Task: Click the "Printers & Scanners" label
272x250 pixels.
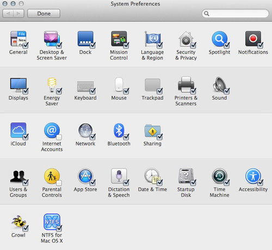Action: coord(186,101)
